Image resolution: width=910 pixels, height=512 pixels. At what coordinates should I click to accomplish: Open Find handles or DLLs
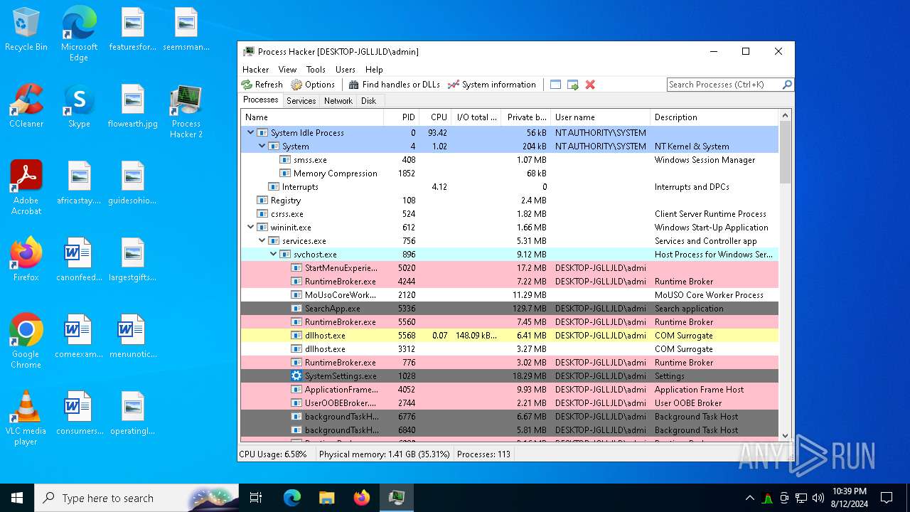[394, 85]
